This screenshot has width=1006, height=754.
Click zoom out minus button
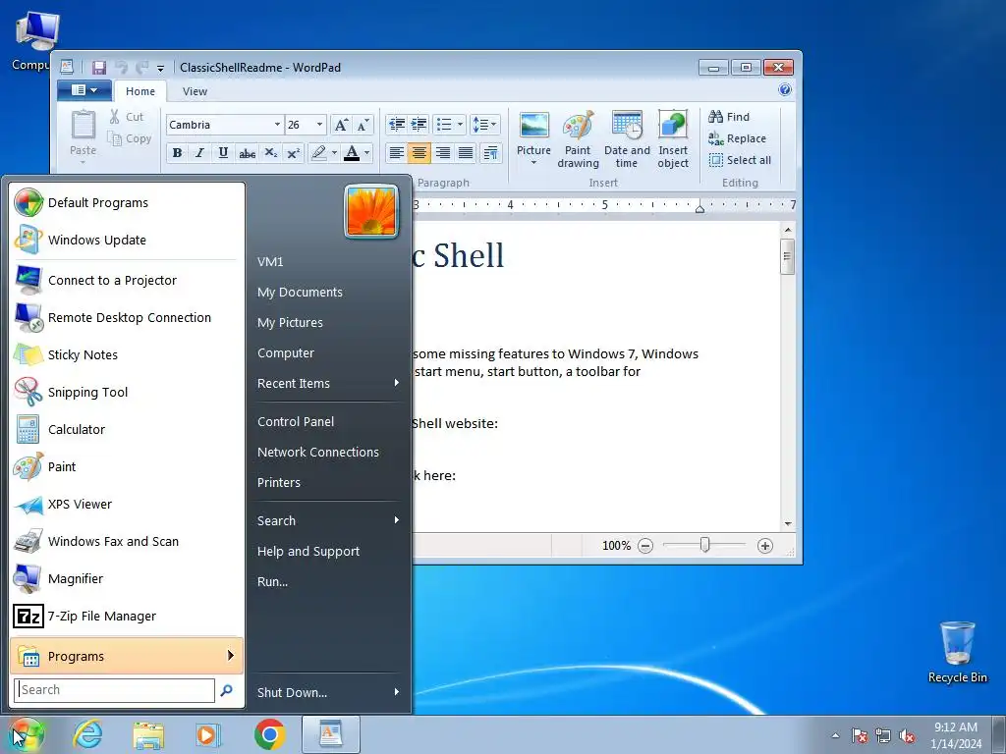645,546
